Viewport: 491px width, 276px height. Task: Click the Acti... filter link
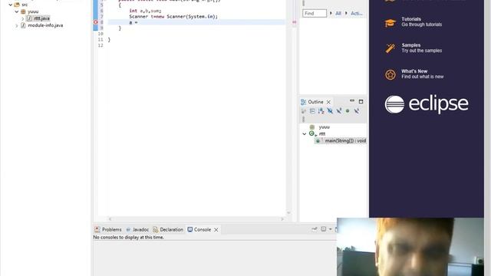click(x=356, y=14)
